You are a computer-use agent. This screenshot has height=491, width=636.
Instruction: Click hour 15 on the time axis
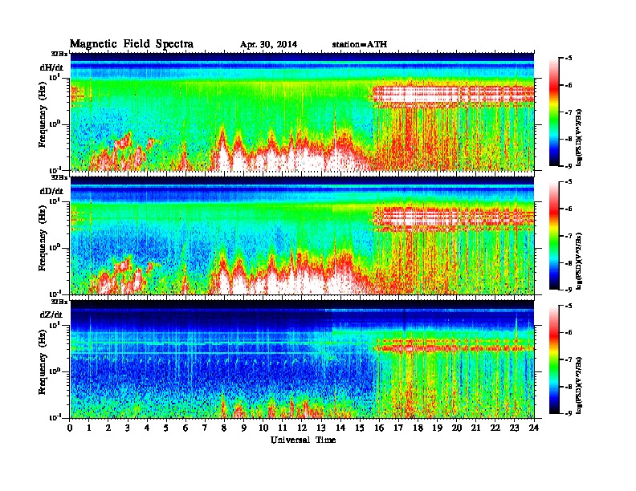click(x=360, y=428)
